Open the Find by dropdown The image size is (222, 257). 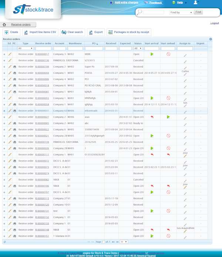pyautogui.click(x=181, y=13)
